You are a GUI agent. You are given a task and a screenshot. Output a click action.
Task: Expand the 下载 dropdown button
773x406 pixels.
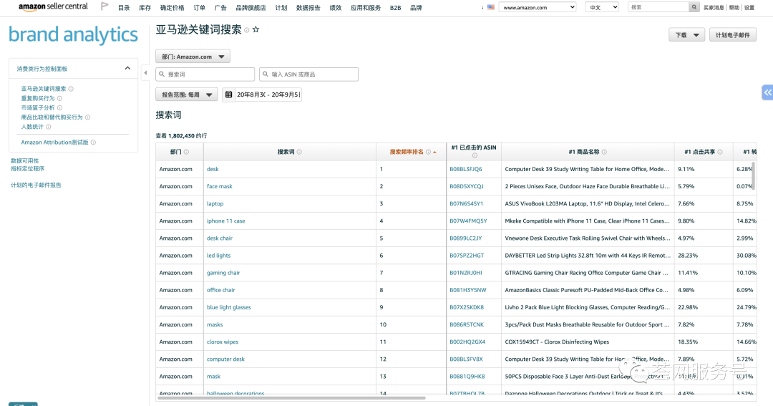(686, 35)
